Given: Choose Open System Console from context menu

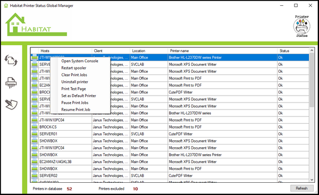Looking at the screenshot, I should (80, 61).
